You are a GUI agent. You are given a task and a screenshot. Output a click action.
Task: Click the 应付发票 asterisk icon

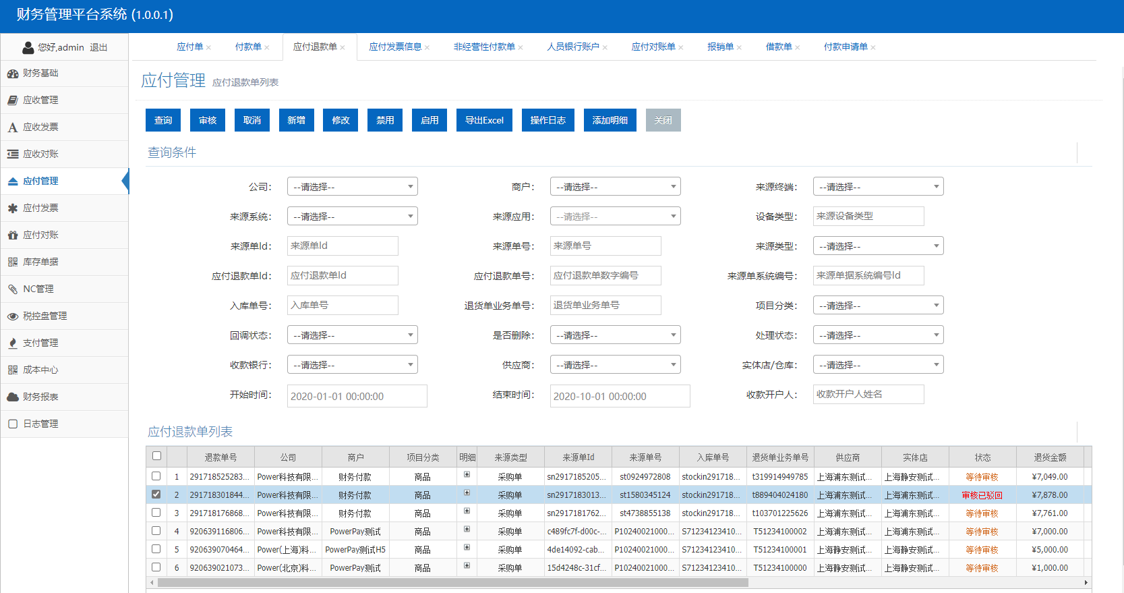12,208
